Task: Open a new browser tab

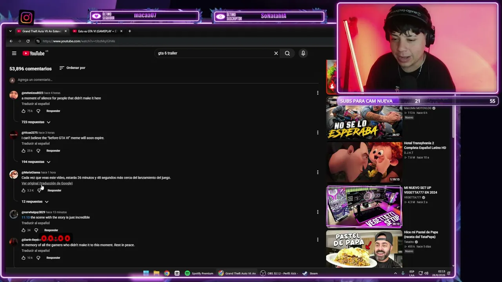Action: point(130,31)
